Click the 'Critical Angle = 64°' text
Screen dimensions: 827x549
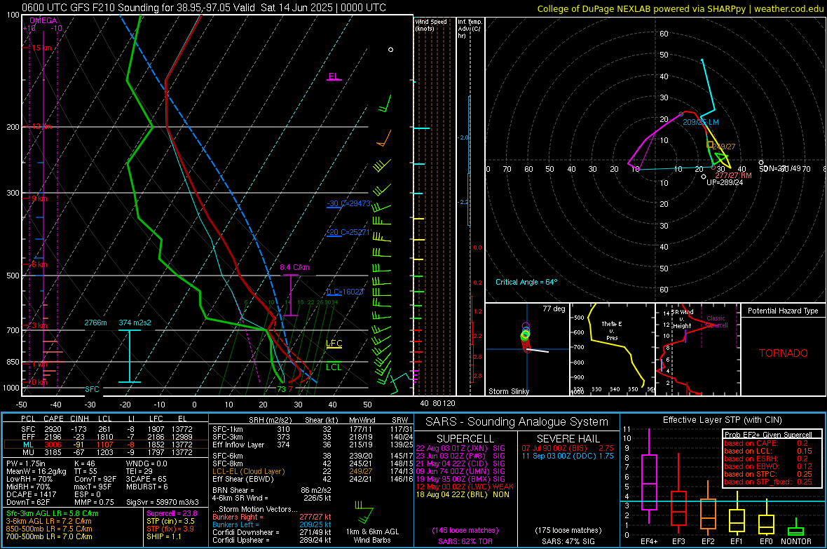click(526, 282)
